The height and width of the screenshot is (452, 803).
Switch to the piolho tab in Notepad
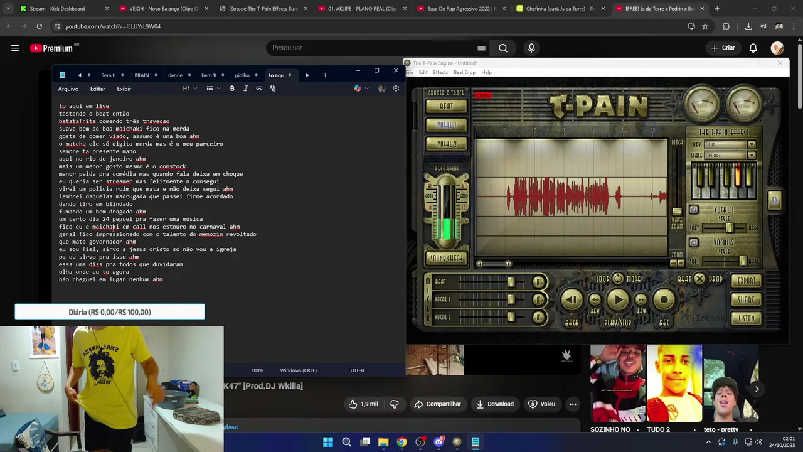tap(242, 75)
